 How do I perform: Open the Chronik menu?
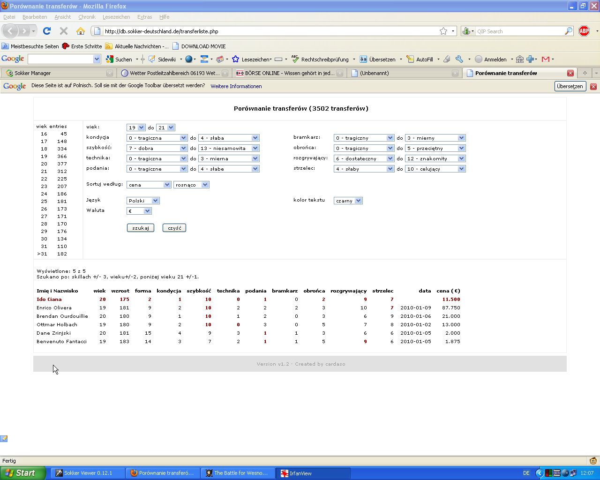tap(87, 17)
